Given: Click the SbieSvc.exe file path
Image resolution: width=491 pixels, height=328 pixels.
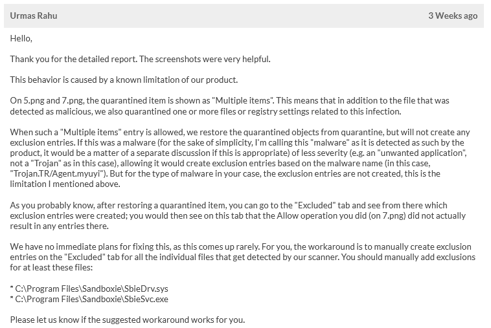Looking at the screenshot, I should (92, 298).
